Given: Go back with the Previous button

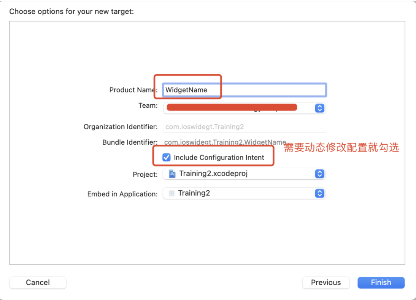Looking at the screenshot, I should tap(326, 282).
